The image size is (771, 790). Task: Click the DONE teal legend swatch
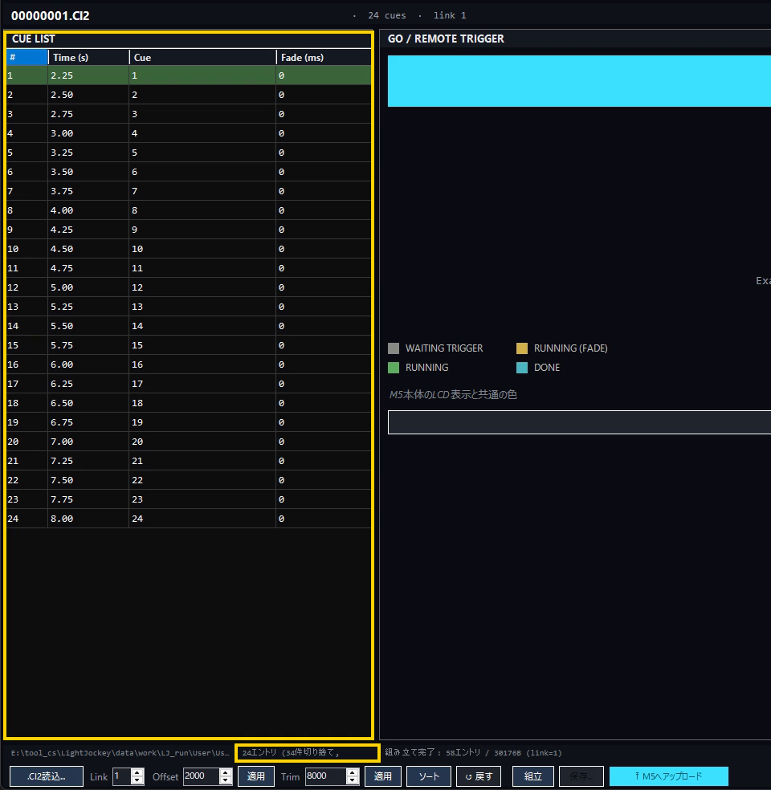pyautogui.click(x=522, y=367)
